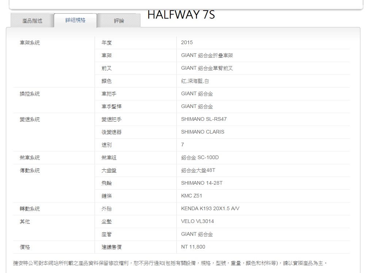Screen dimensions: 367x273
Task: Click the 後變速器 spec label
Action: [111, 132]
